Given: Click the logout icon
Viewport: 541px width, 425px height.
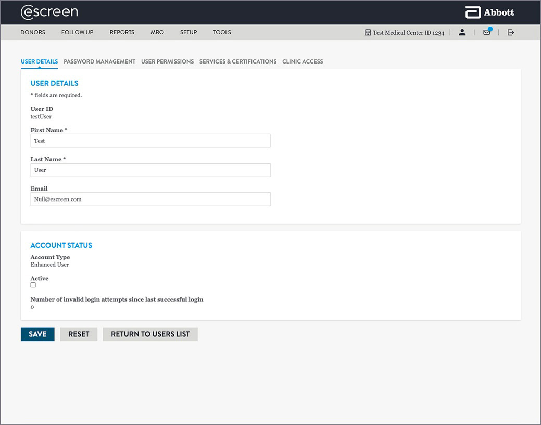Looking at the screenshot, I should click(x=511, y=32).
